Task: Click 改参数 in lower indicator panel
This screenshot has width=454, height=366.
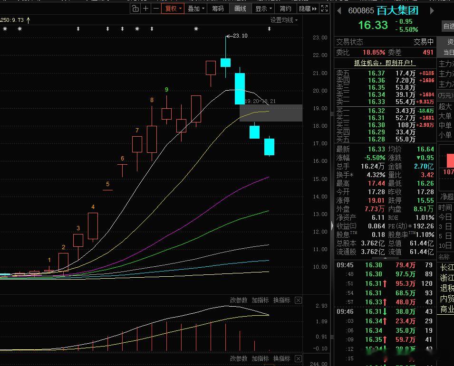Action: pos(239,358)
